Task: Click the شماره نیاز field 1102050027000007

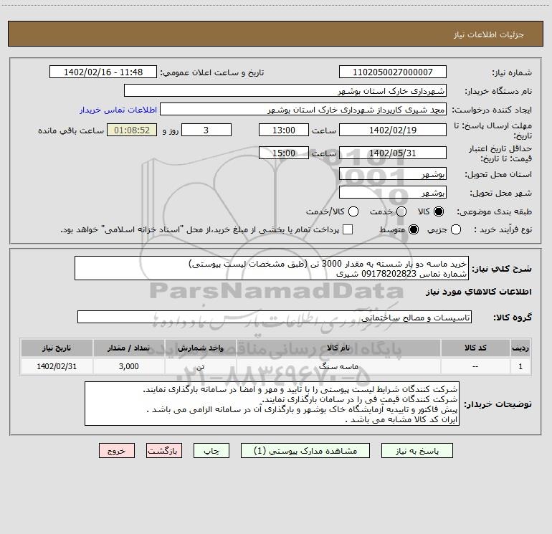Action: (x=393, y=72)
